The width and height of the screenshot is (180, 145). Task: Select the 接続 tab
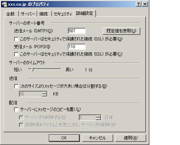(x=44, y=14)
